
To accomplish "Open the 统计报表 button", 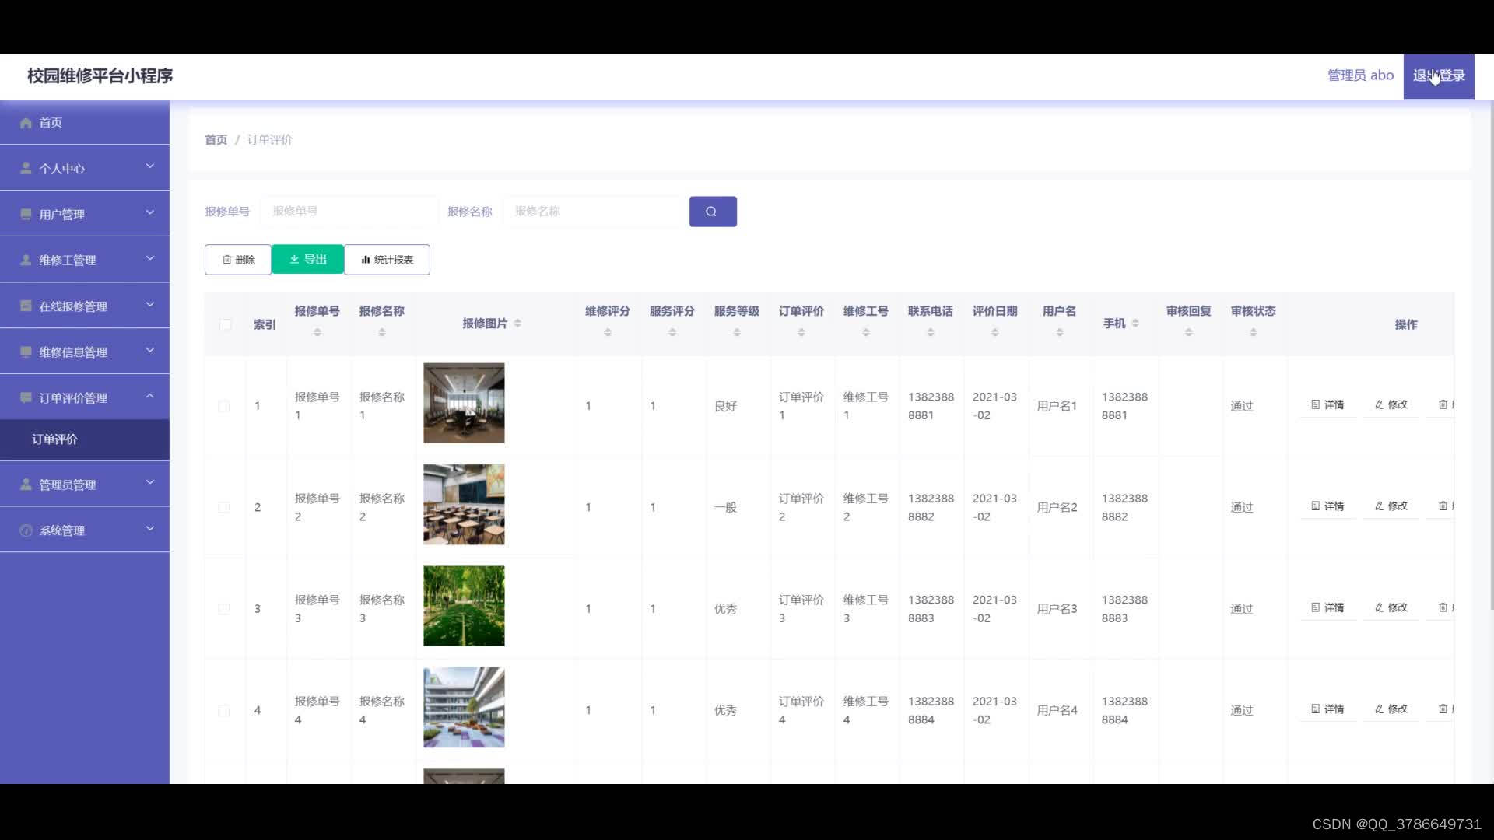I will coord(387,260).
